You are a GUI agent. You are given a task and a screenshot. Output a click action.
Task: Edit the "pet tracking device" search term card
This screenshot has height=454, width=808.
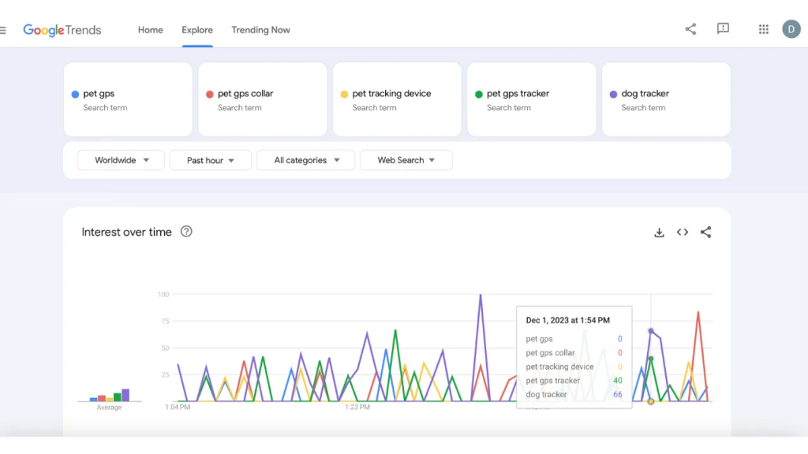[x=397, y=99]
